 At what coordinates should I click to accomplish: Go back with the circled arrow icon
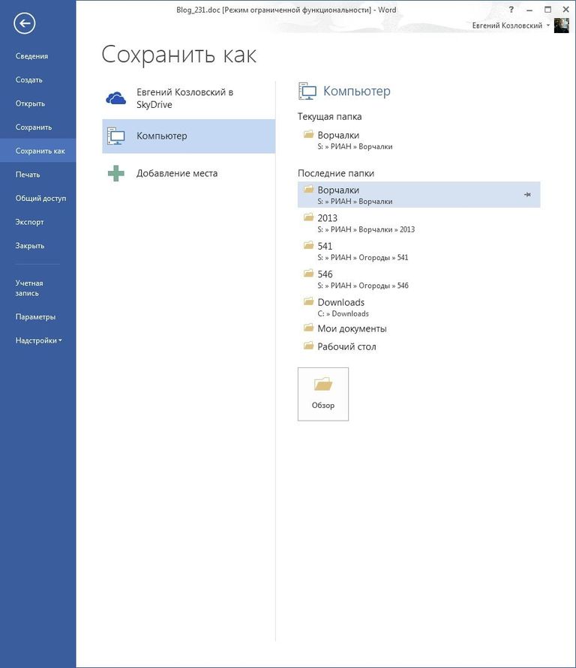(24, 23)
